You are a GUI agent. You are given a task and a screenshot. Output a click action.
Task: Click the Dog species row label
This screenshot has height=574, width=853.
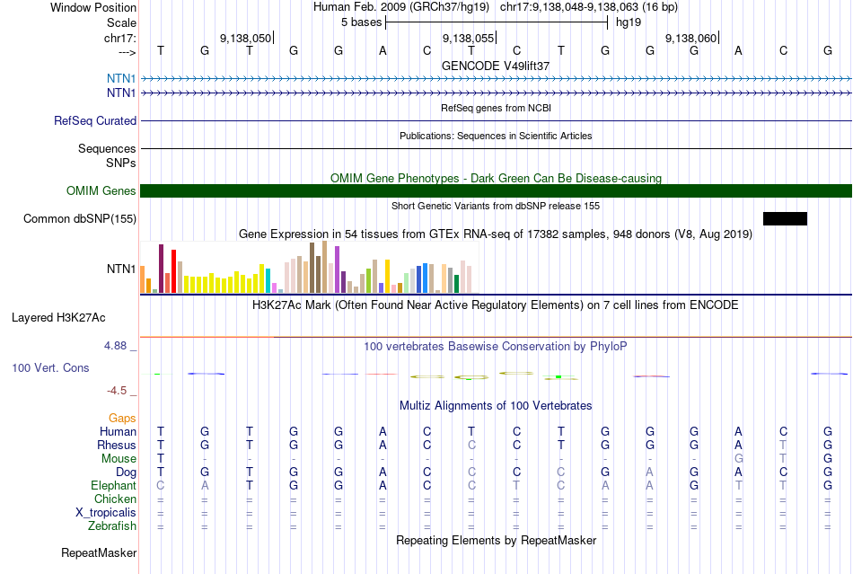tap(126, 472)
